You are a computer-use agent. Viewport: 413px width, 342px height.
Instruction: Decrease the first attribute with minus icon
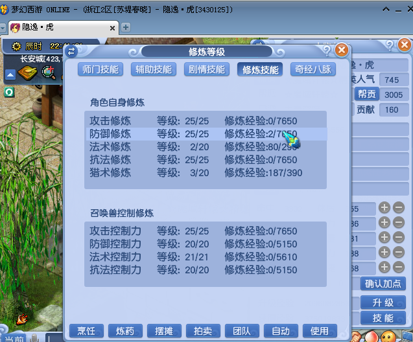[399, 207]
